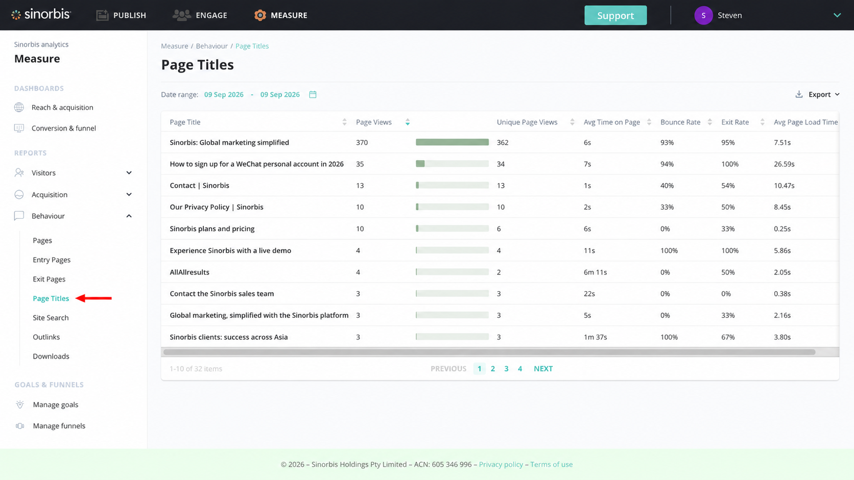Select the Page Titles report

click(51, 298)
